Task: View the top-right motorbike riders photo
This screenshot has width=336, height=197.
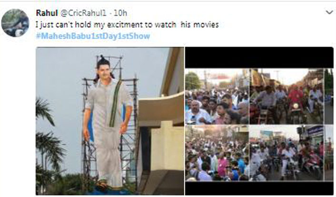Action: [x=287, y=96]
